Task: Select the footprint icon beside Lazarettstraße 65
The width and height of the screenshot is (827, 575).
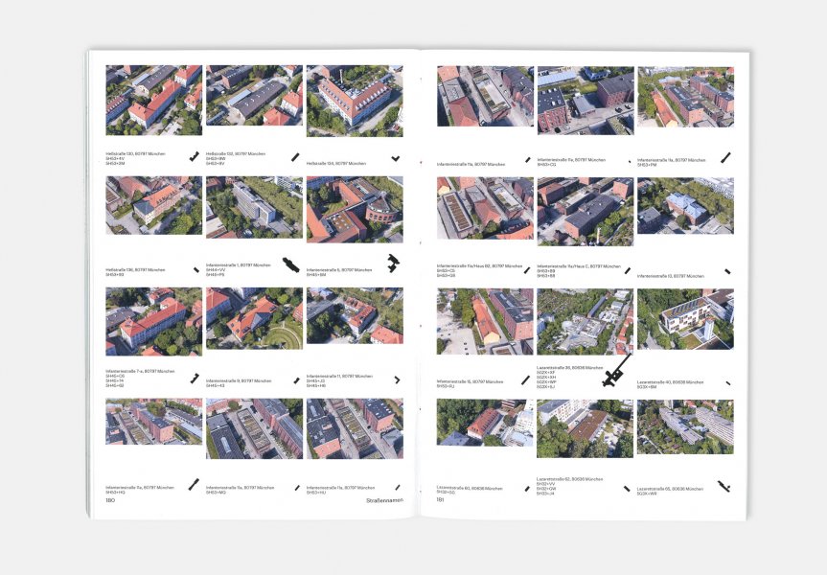Action: (x=724, y=487)
